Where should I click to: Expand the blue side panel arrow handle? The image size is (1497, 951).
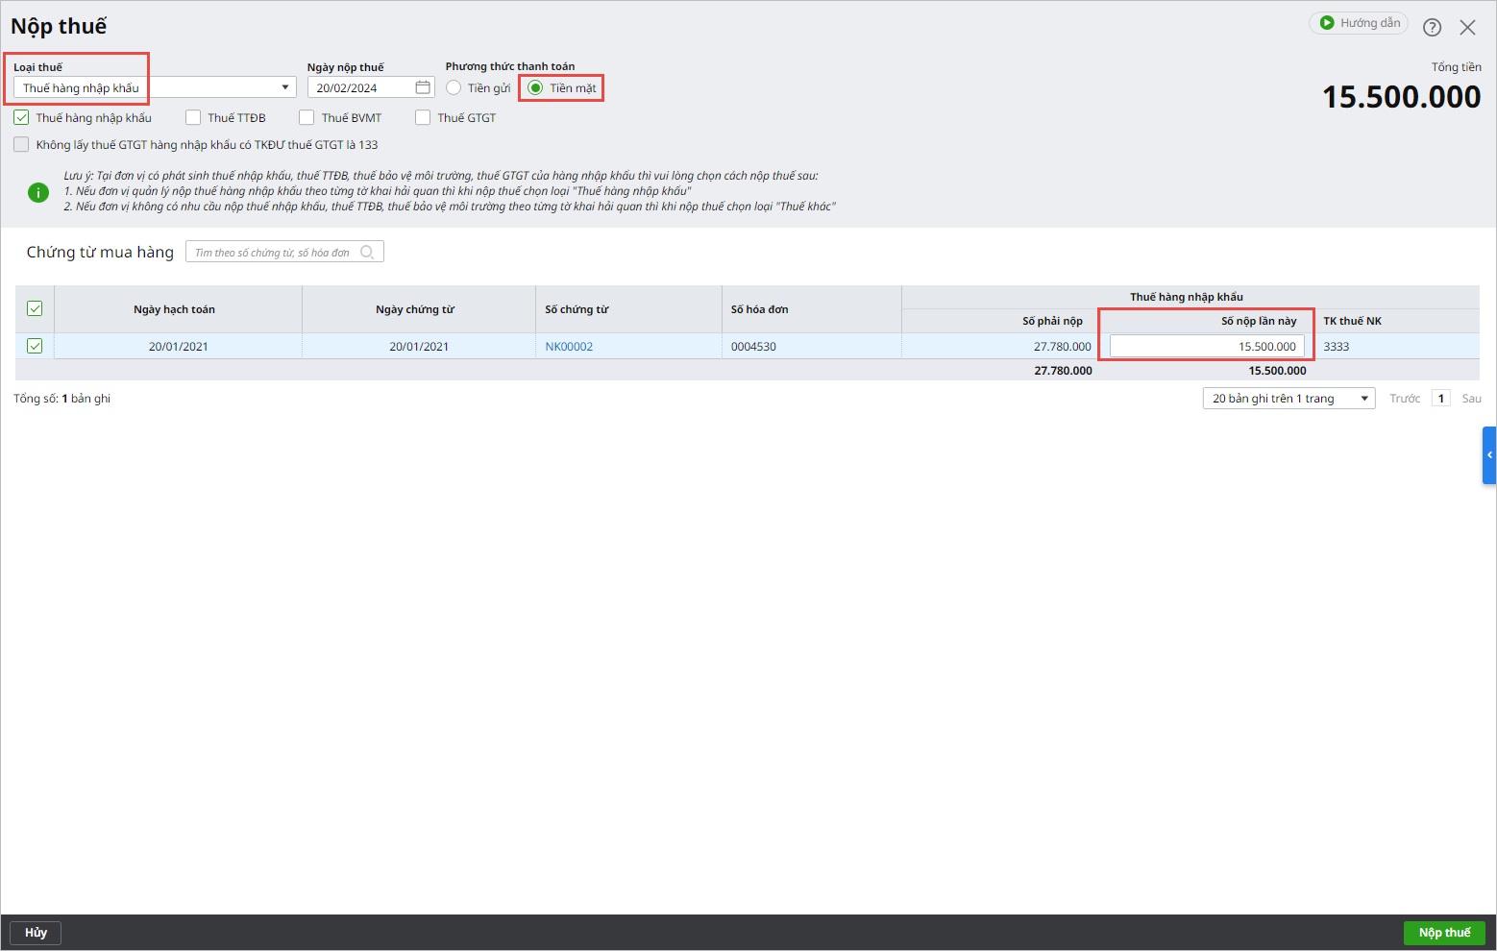(x=1489, y=454)
